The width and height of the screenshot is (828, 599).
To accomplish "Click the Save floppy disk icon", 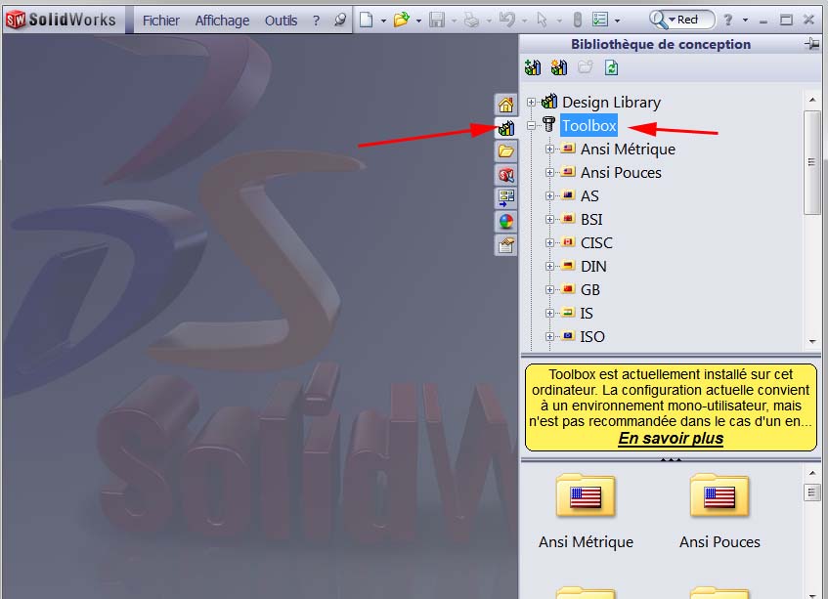I will [x=437, y=21].
